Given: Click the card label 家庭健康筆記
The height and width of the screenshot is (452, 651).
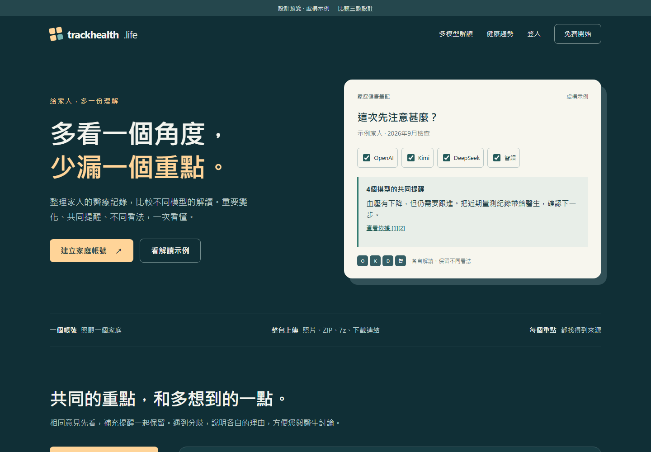Looking at the screenshot, I should coord(373,97).
